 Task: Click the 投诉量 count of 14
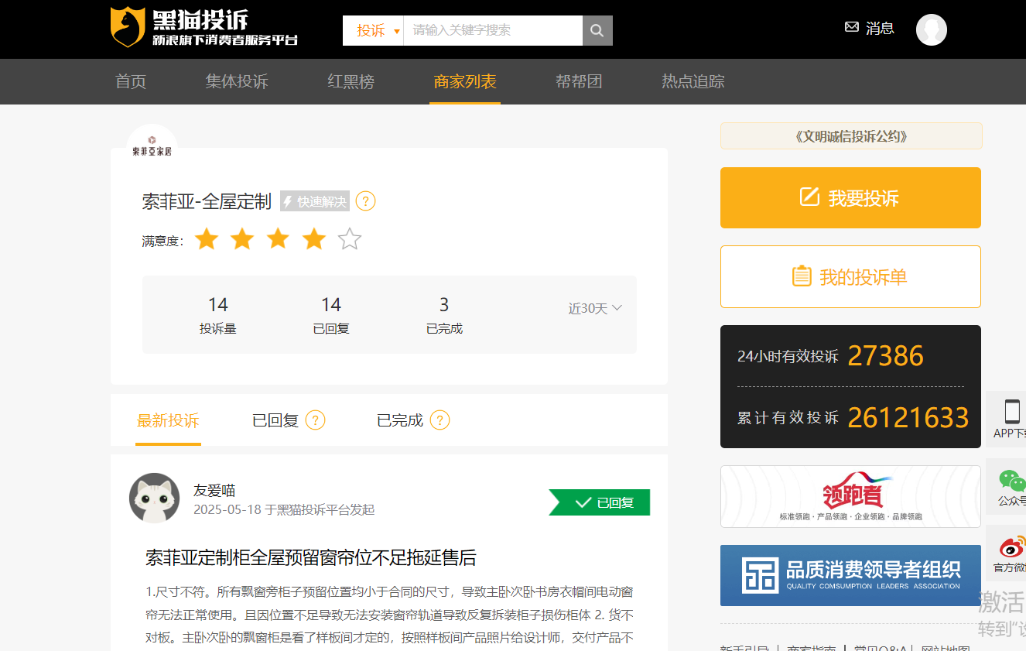tap(218, 305)
